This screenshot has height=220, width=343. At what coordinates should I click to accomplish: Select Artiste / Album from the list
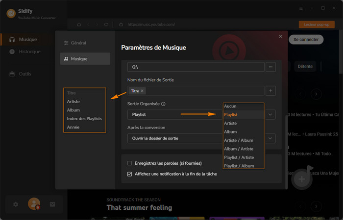[x=238, y=140]
